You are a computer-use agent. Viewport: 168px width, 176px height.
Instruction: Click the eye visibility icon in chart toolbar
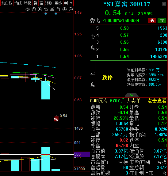coord(28,9)
